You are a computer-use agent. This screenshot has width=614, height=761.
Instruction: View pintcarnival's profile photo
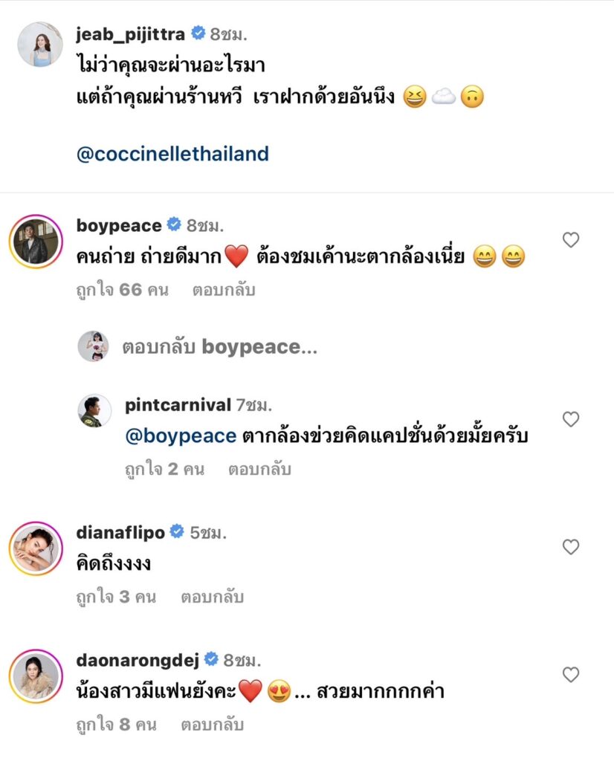[94, 410]
